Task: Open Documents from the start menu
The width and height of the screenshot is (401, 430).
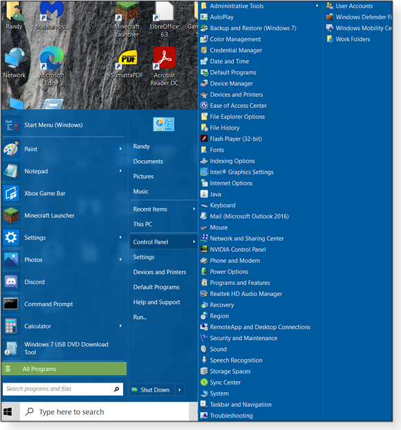Action: [149, 161]
